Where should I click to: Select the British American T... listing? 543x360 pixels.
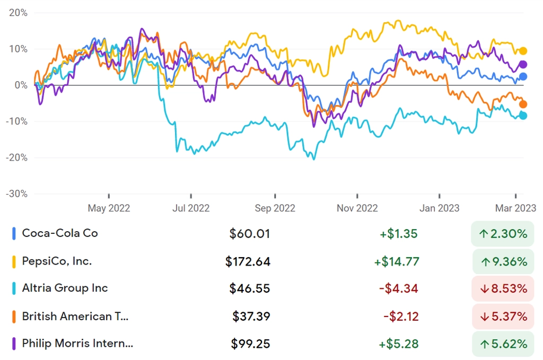coord(272,317)
